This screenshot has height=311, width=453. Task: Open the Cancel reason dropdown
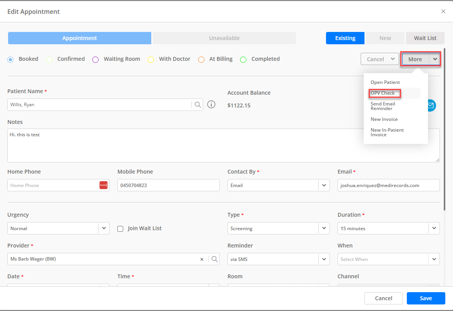379,59
